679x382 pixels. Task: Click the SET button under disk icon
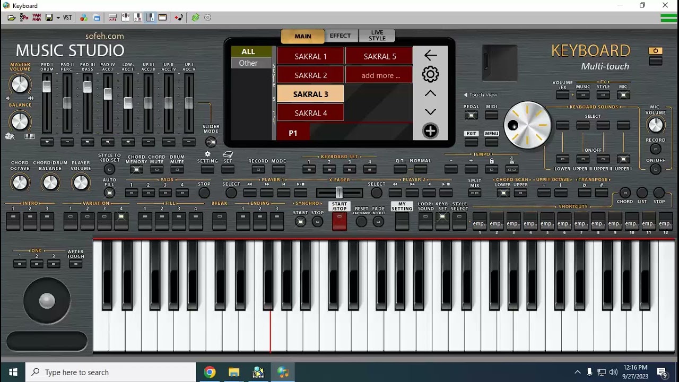click(228, 170)
